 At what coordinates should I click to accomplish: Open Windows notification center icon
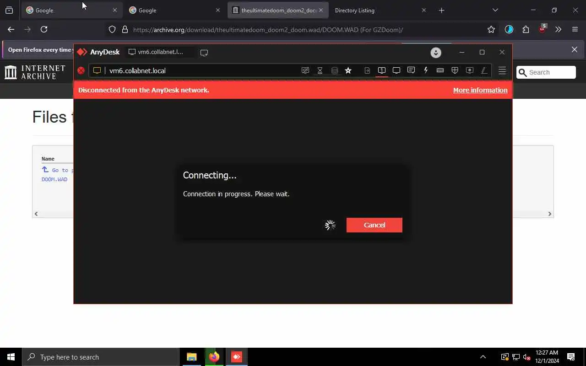coord(571,357)
